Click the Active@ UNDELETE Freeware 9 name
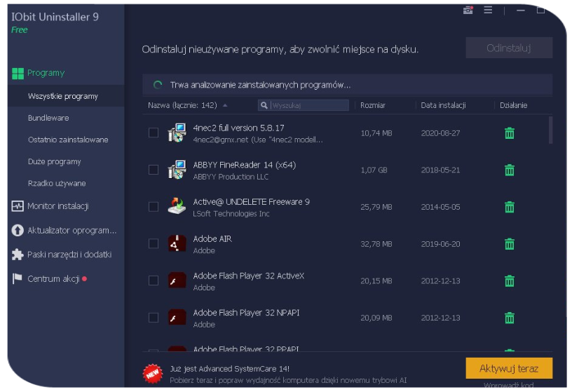This screenshot has height=392, width=572. (x=252, y=202)
